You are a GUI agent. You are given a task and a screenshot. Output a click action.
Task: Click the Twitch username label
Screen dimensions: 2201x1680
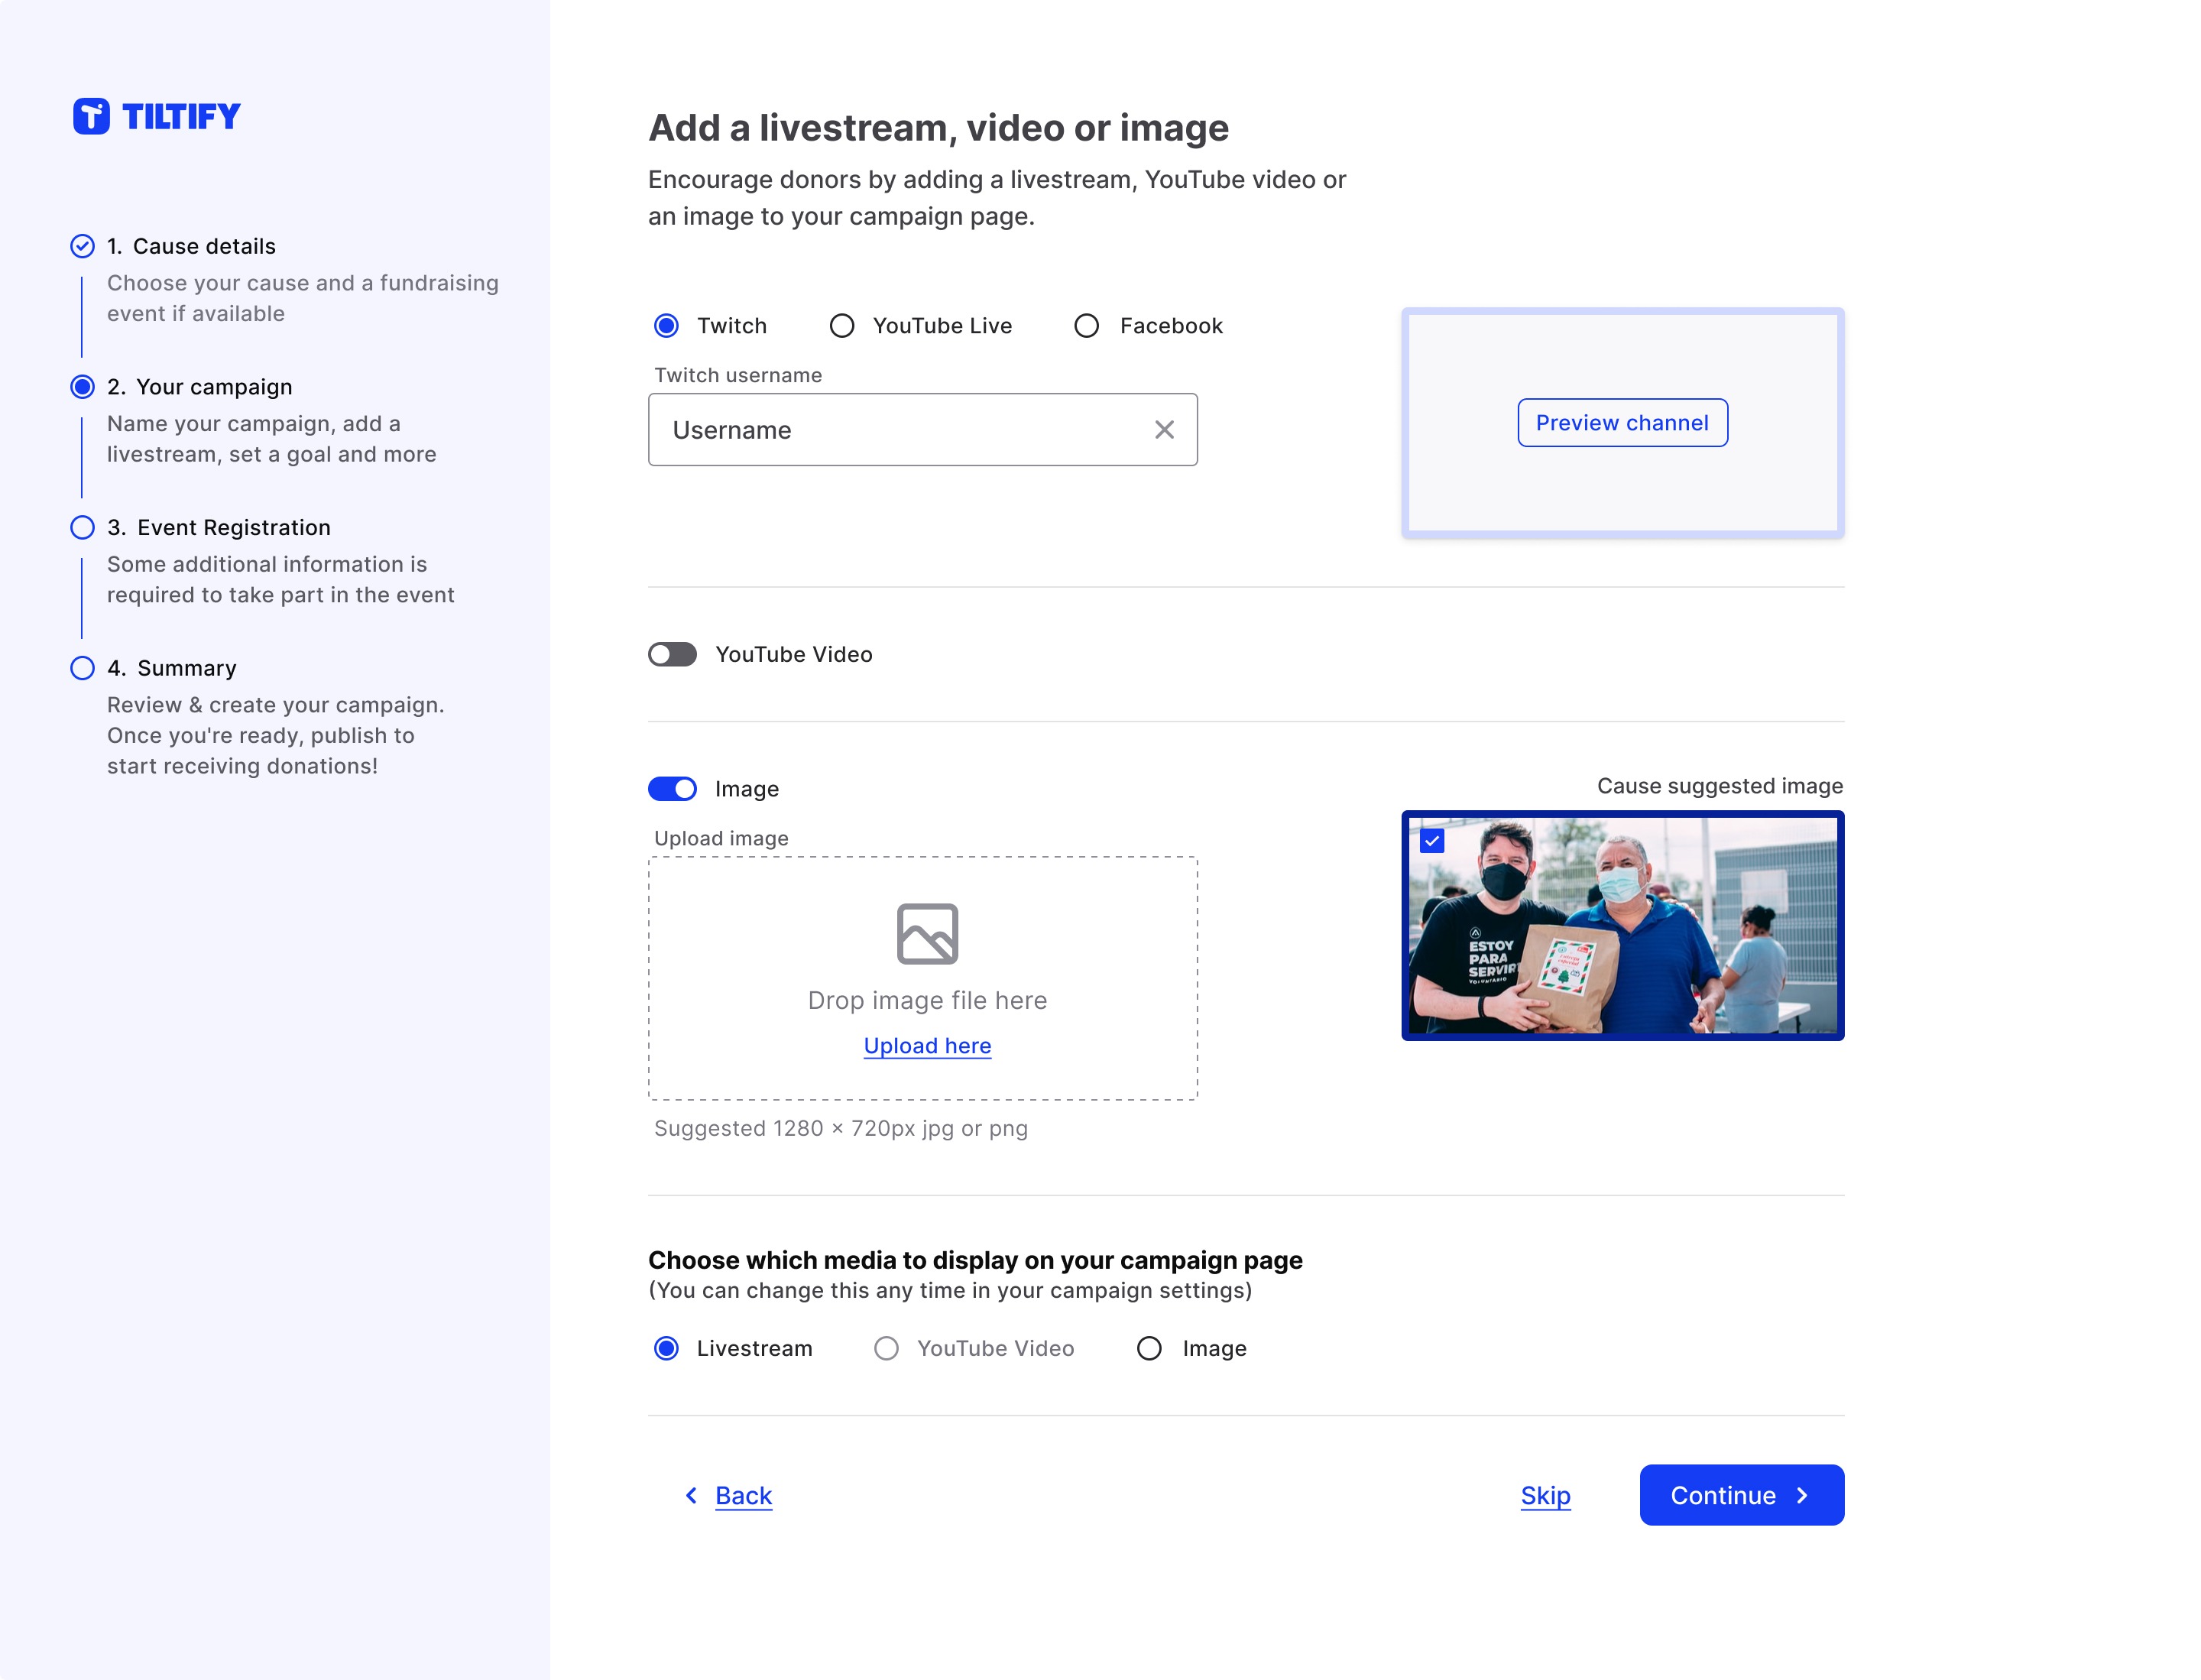[x=738, y=375]
